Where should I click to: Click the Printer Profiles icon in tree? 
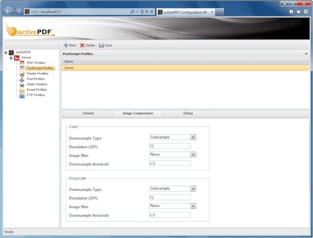22,74
